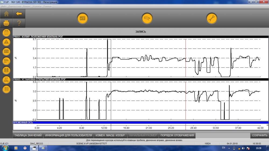This screenshot has width=269, height=151.
Task: Click the engine inspection round icon
Action: pyautogui.click(x=147, y=18)
